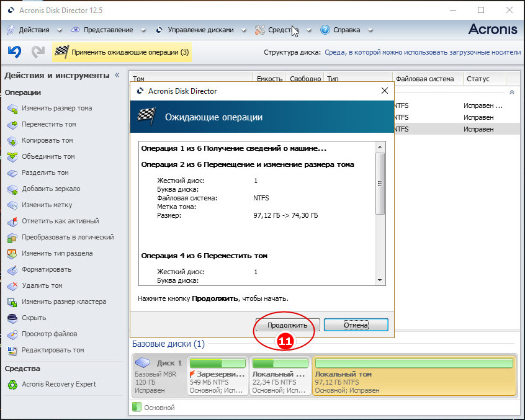Click the Переместить том icon
525x420 pixels.
click(12, 125)
